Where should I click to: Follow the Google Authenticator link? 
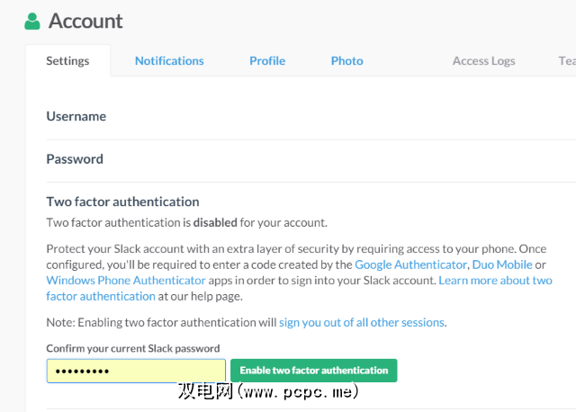(x=410, y=264)
